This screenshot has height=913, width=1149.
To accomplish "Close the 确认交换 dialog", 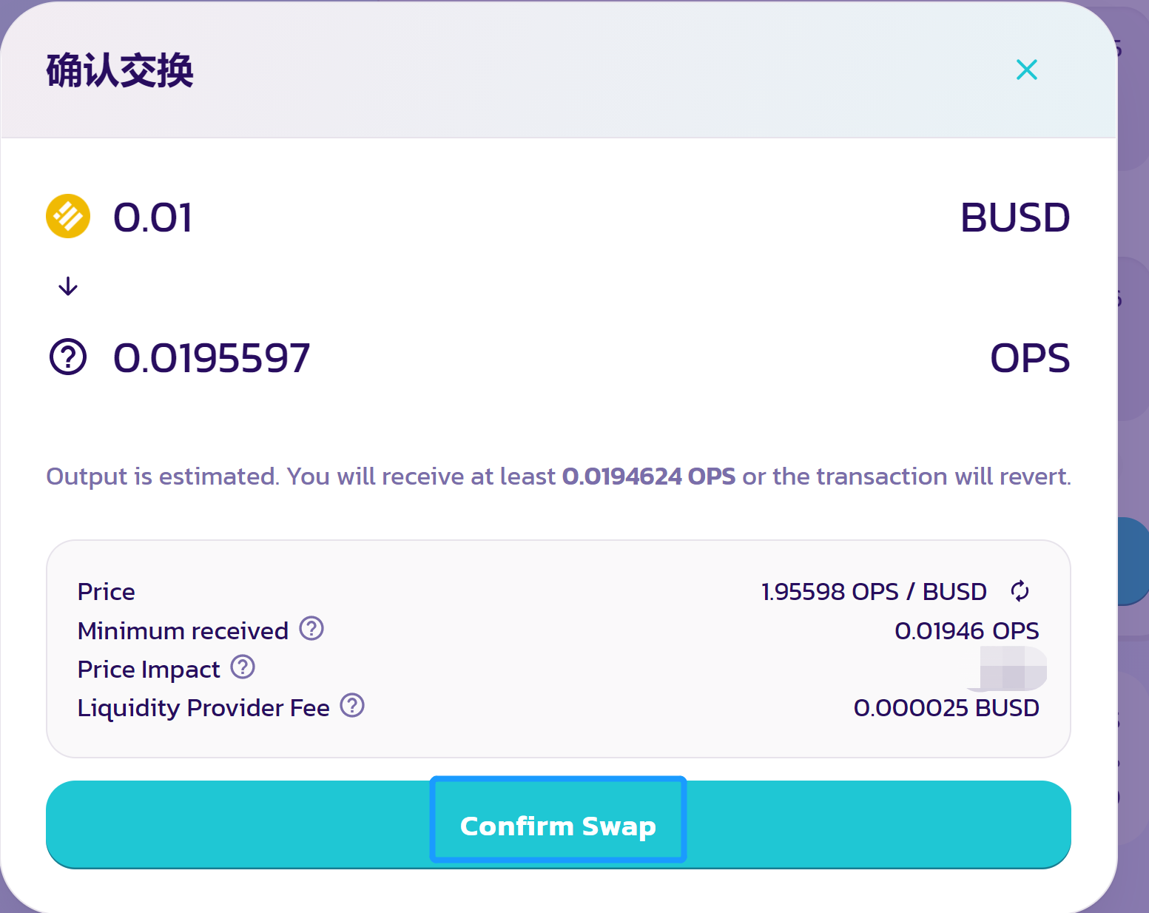I will pyautogui.click(x=1026, y=70).
